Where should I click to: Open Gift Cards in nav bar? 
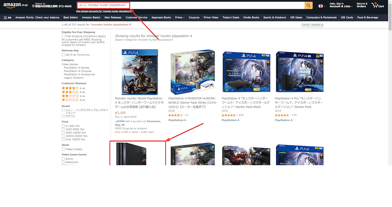[347, 18]
